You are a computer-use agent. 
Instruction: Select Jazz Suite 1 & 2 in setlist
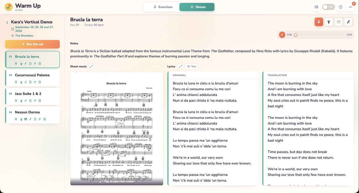click(x=32, y=96)
